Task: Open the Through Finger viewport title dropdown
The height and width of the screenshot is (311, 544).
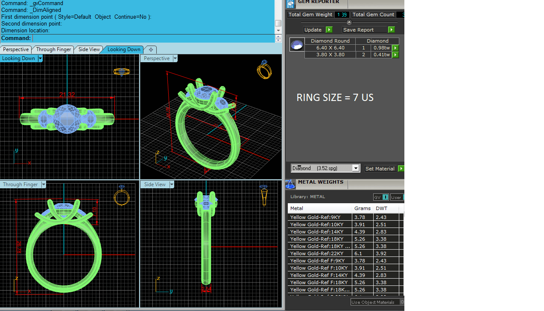Action: tap(43, 184)
